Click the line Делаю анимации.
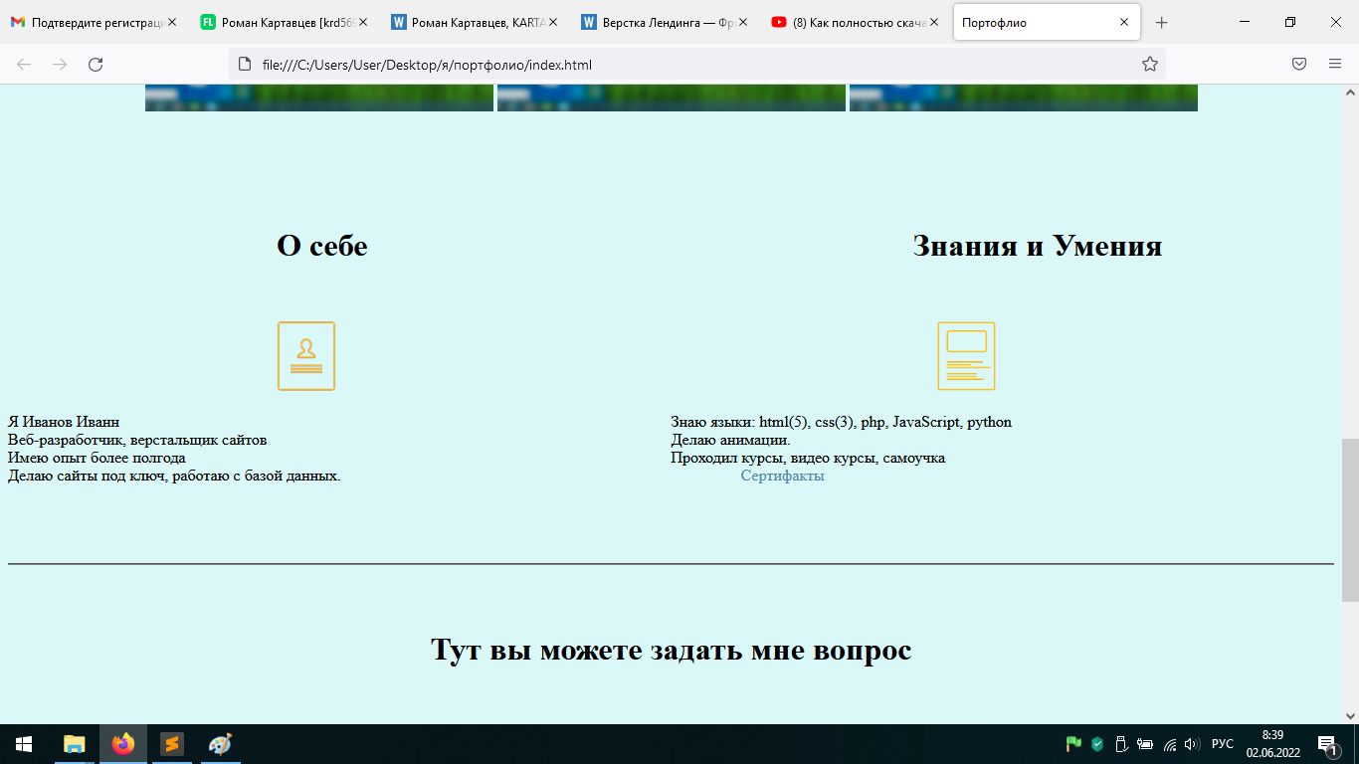Image resolution: width=1359 pixels, height=764 pixels. point(731,441)
